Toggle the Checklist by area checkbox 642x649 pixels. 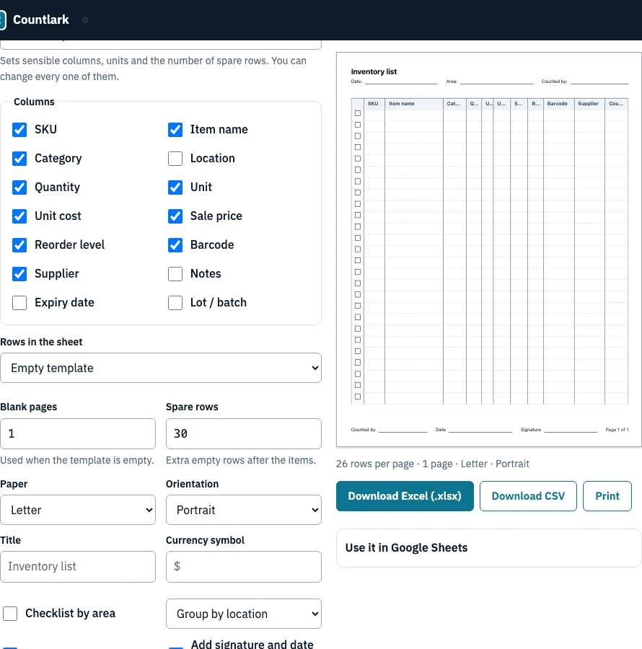[10, 614]
